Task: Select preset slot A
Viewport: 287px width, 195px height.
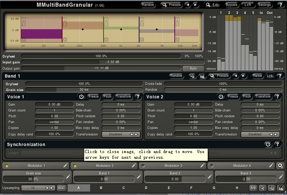Action: (79, 188)
